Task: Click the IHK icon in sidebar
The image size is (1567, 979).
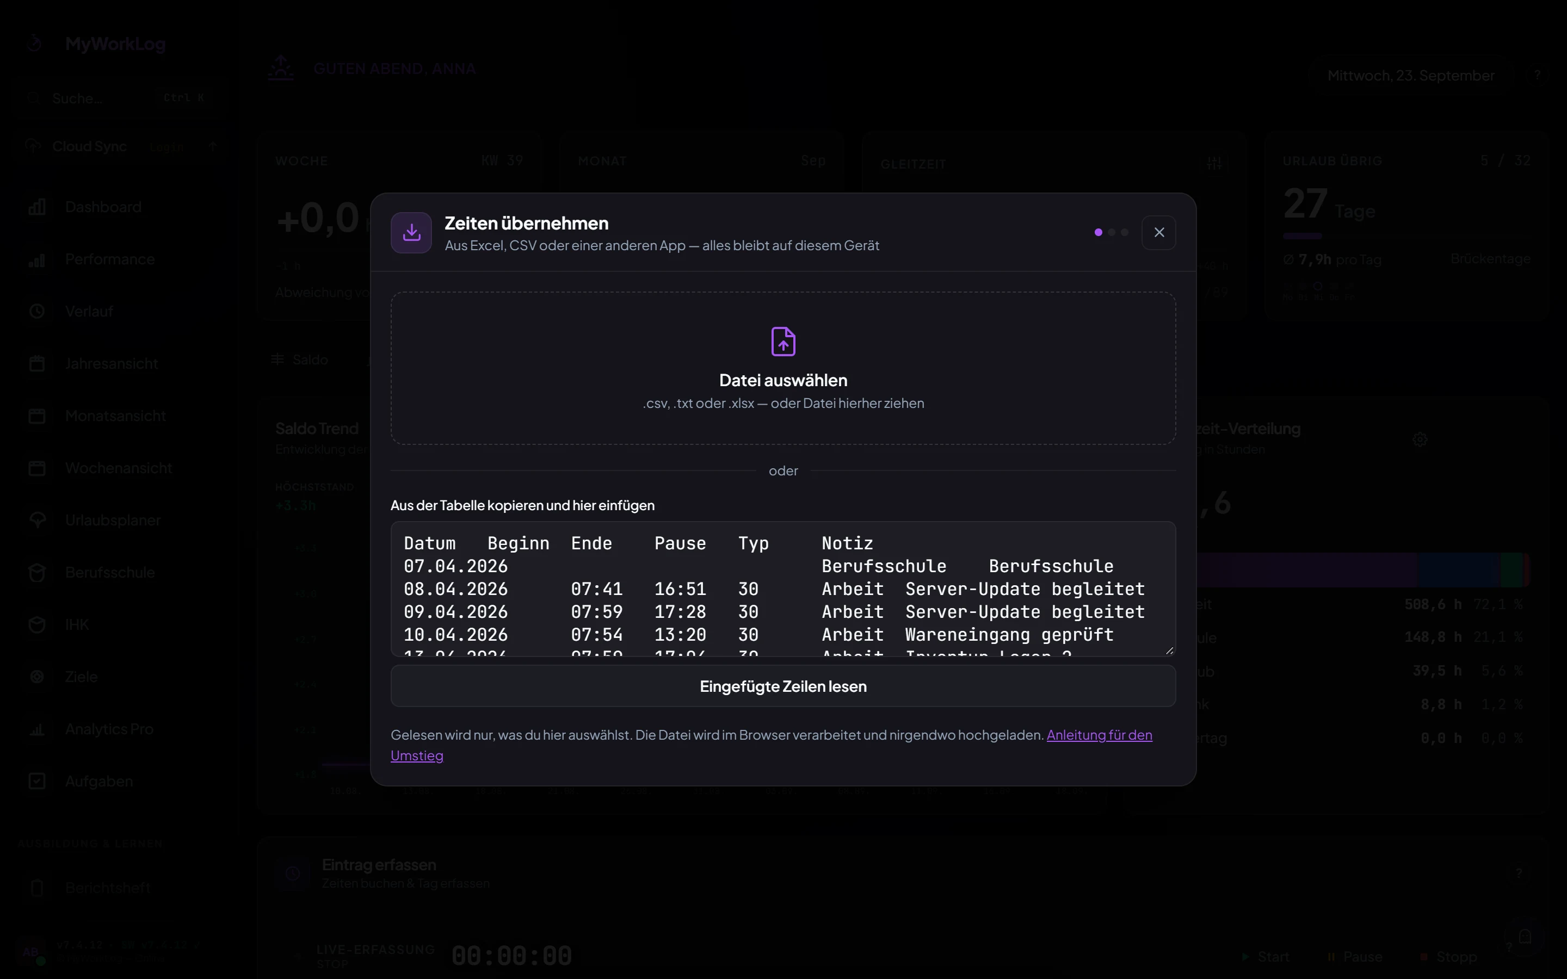Action: click(37, 625)
